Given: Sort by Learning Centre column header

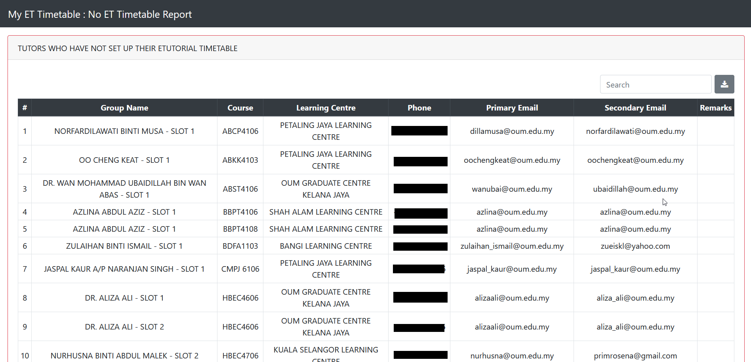Looking at the screenshot, I should [x=326, y=108].
